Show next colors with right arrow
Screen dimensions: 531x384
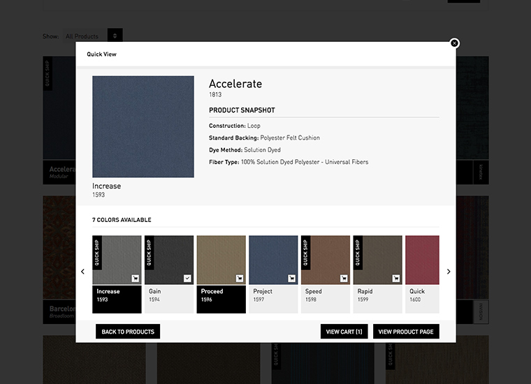tap(449, 272)
